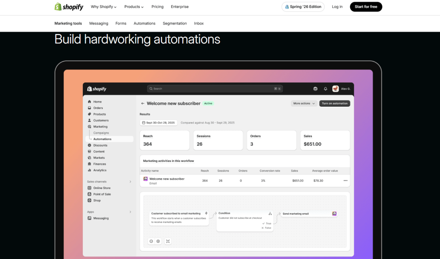Open the More actions dropdown
The width and height of the screenshot is (440, 259).
[x=304, y=104]
